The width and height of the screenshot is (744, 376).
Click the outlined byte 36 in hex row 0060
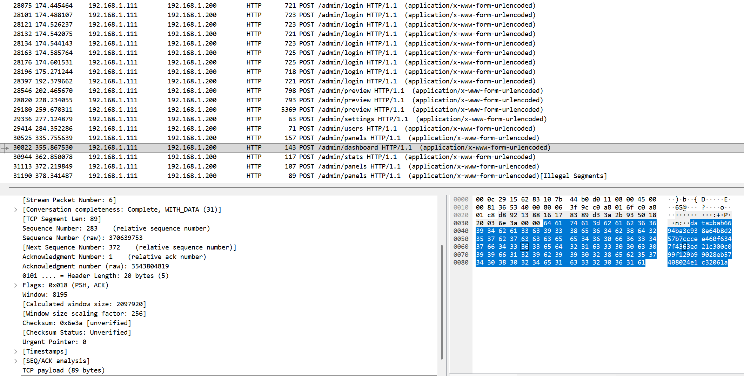[x=524, y=247]
